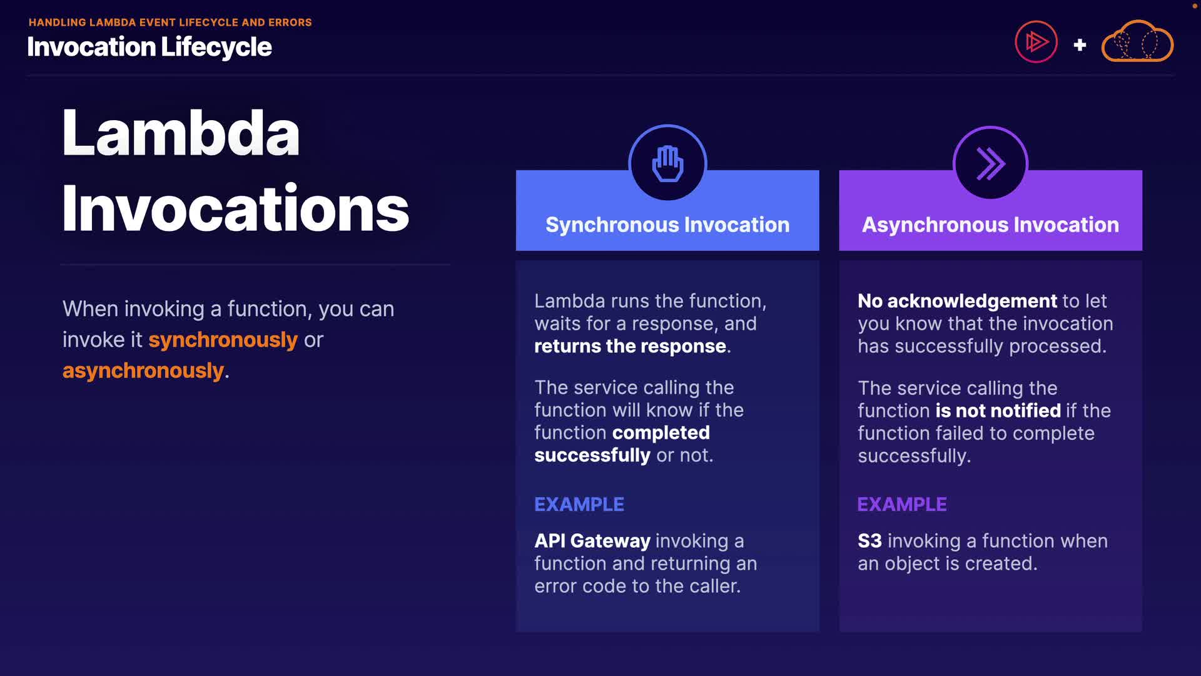Screen dimensions: 1201x676
Task: Click the Invocation Lifecycle slide title
Action: 149,48
